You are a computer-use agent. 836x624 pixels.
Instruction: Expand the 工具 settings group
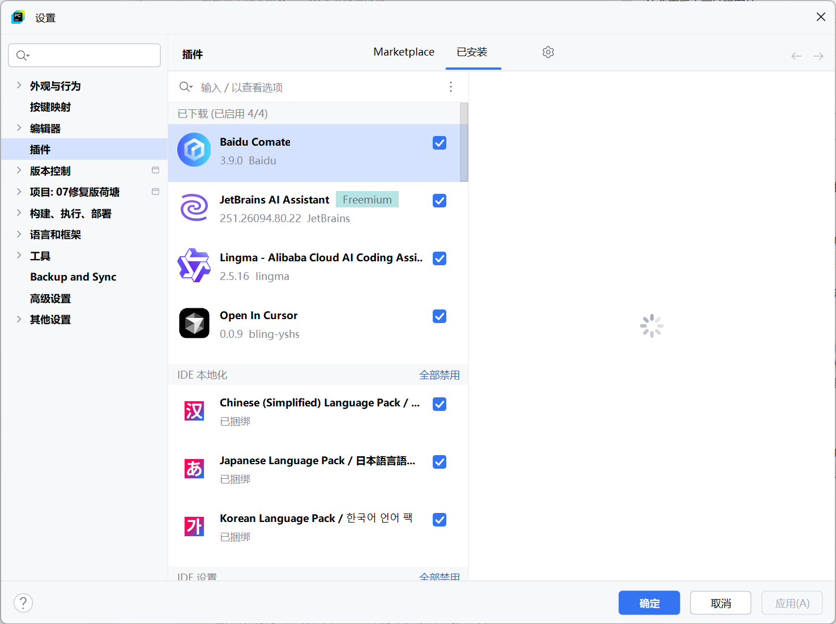(x=19, y=256)
